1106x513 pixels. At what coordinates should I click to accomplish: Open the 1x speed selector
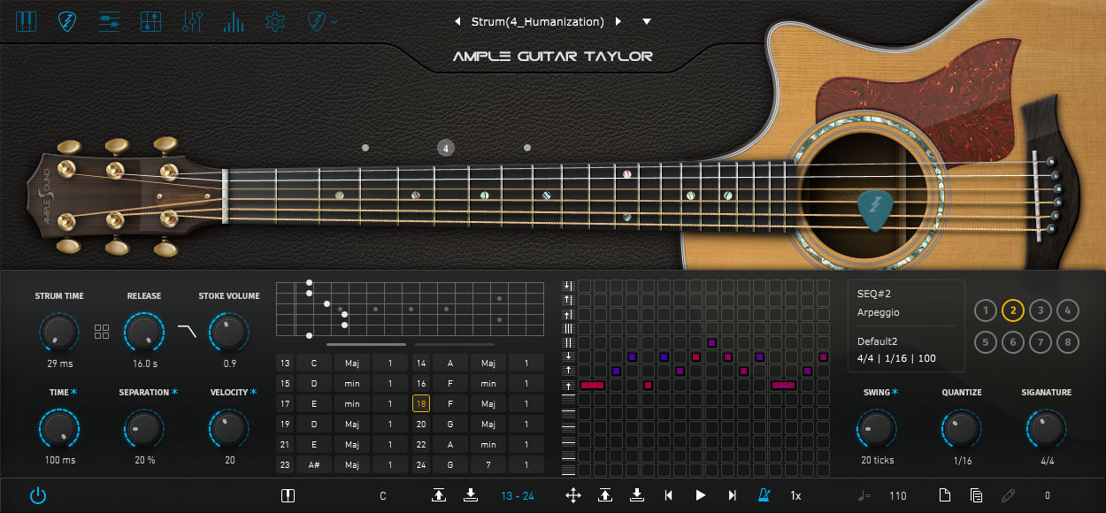coord(795,496)
